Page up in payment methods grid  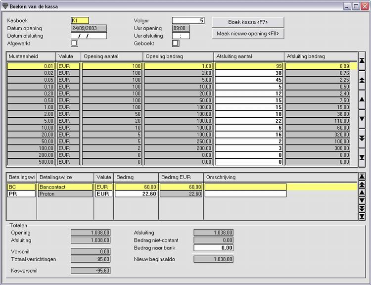click(x=362, y=185)
